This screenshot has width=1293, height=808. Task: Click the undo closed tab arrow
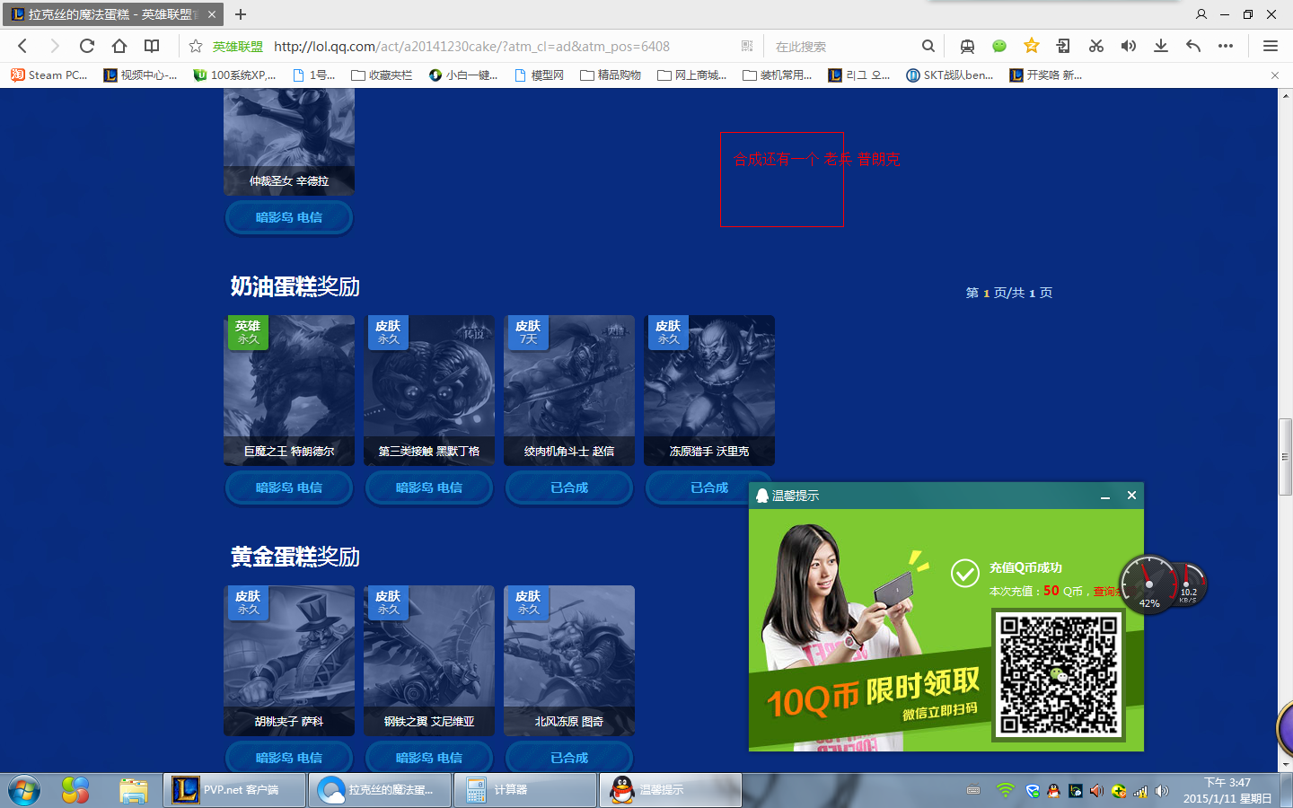click(1193, 46)
